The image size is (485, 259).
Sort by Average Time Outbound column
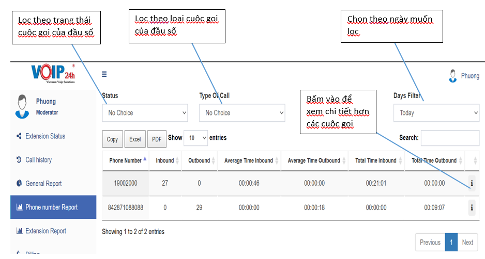tap(314, 160)
